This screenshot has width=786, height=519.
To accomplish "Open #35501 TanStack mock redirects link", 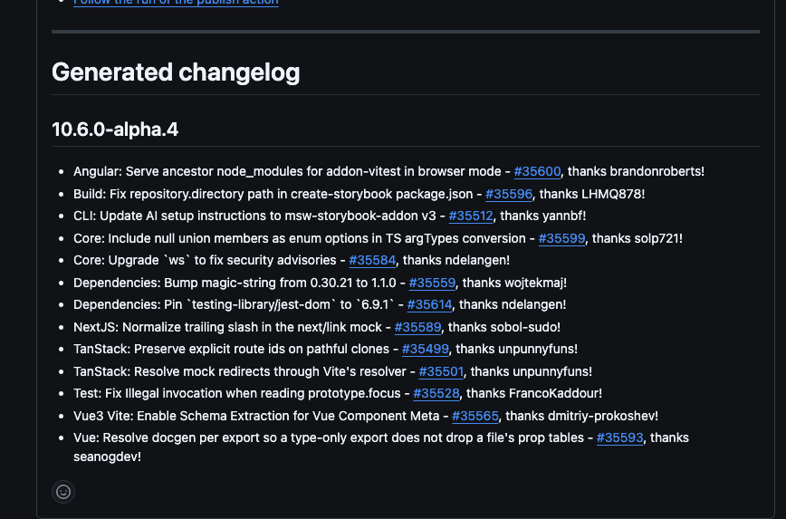I will (x=441, y=371).
